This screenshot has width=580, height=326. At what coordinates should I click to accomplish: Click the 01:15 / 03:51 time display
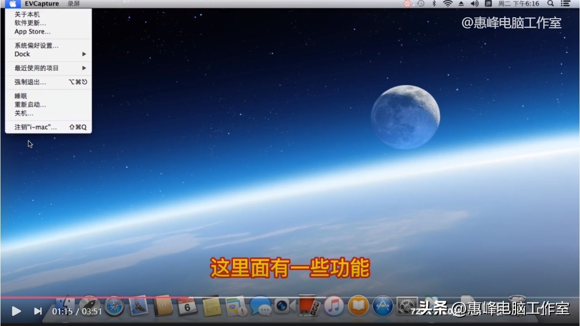pyautogui.click(x=77, y=311)
